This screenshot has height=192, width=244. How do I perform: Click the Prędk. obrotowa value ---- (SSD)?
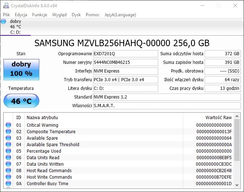(223, 71)
